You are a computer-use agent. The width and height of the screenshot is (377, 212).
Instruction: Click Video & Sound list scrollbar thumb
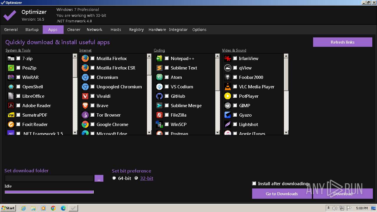286,74
